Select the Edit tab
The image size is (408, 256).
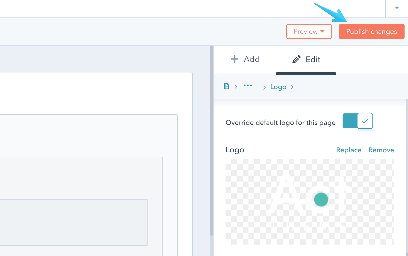click(x=306, y=60)
